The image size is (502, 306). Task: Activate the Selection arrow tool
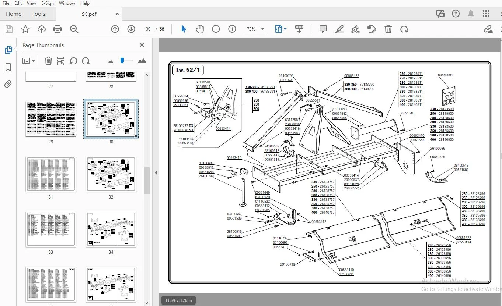pyautogui.click(x=184, y=29)
